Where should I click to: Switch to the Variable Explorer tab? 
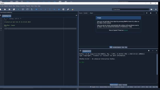point(117,47)
